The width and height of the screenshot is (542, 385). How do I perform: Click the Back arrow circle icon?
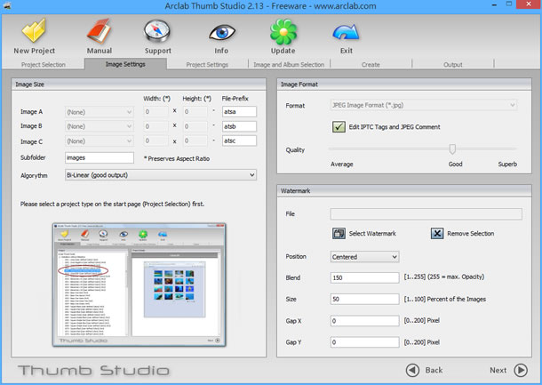[x=412, y=370]
